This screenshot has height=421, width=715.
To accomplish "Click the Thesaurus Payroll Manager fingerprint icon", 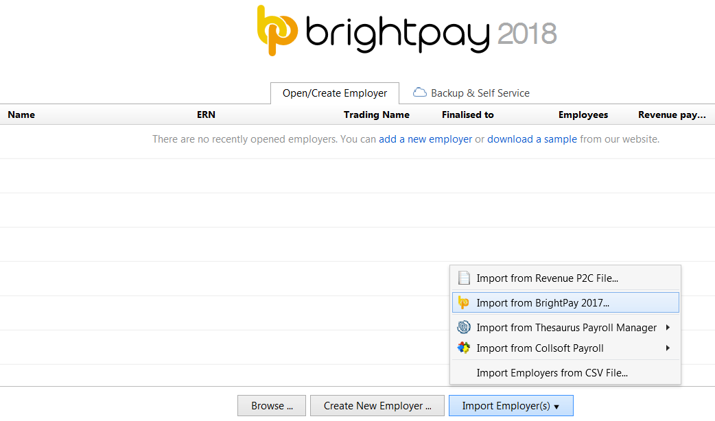I will click(464, 327).
